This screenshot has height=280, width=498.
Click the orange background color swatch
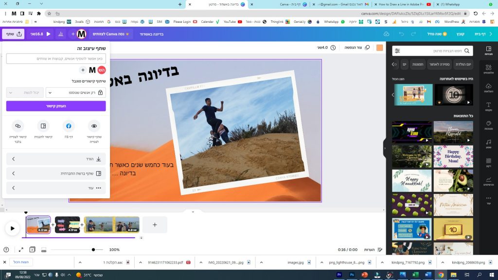pos(379,48)
